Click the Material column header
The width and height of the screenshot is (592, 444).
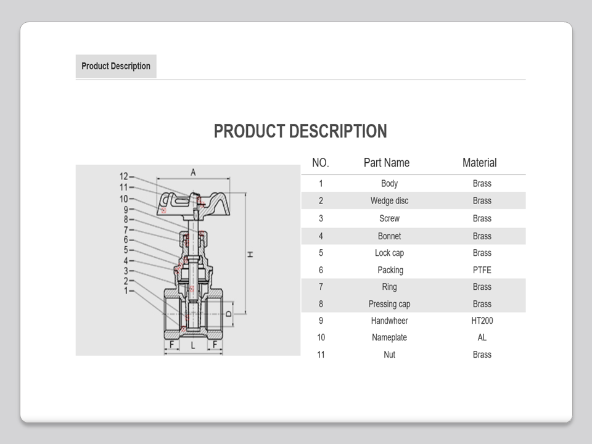click(479, 163)
